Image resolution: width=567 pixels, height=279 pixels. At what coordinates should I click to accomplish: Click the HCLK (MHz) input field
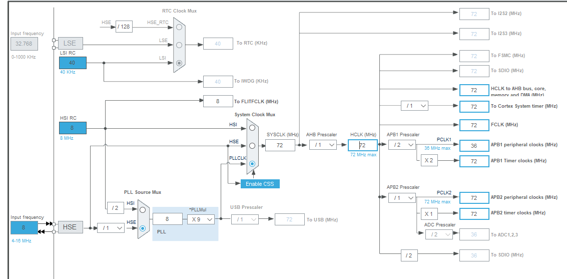coord(363,145)
